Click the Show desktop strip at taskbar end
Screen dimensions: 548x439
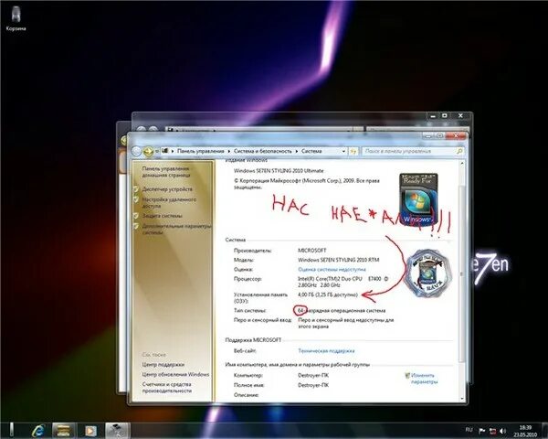[544, 431]
